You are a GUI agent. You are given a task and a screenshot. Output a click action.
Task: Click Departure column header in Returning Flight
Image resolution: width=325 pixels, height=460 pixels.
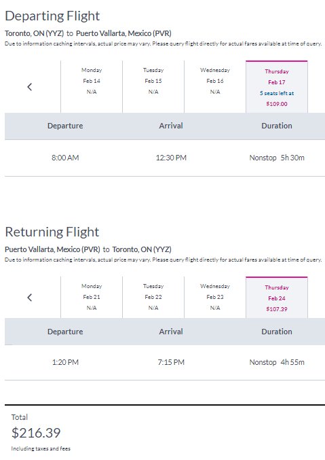[65, 332]
